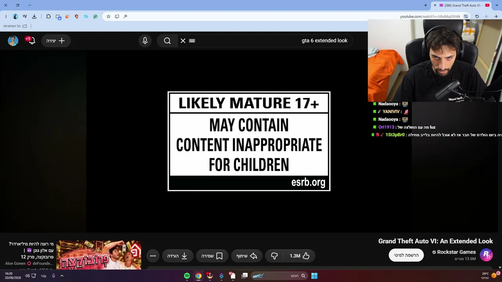502x282 pixels.
Task: Click the YouTube Create button
Action: click(56, 41)
